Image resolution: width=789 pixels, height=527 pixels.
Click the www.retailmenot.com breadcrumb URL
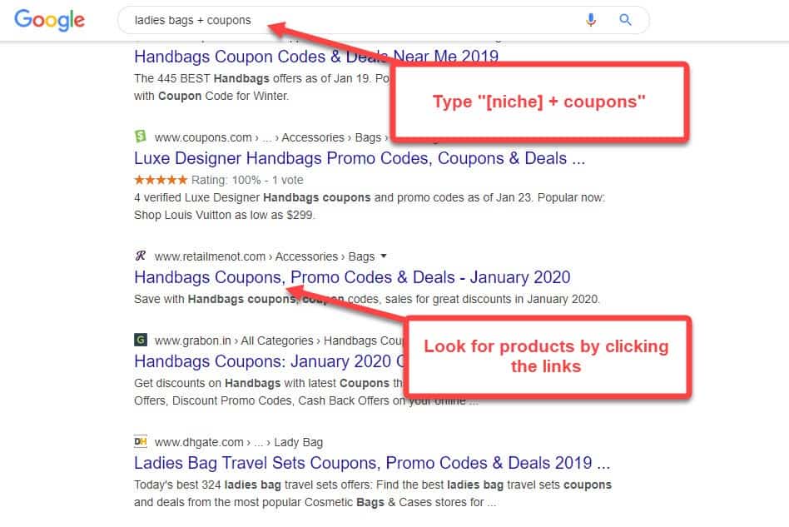tap(211, 256)
